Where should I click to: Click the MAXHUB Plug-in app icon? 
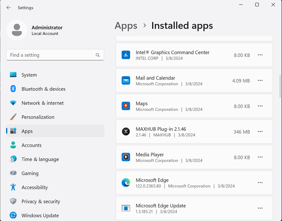[x=126, y=132]
